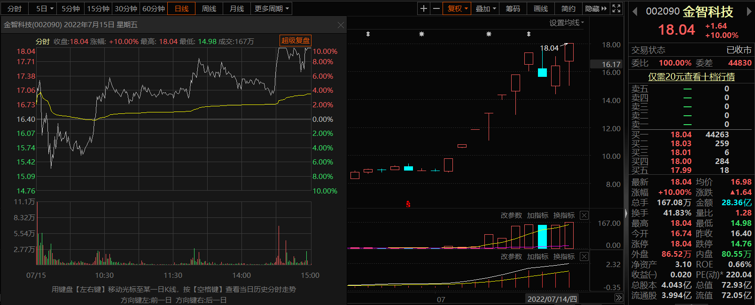755x305 pixels.
Task: Click 加指标 on the MACD panel
Action: (x=537, y=257)
